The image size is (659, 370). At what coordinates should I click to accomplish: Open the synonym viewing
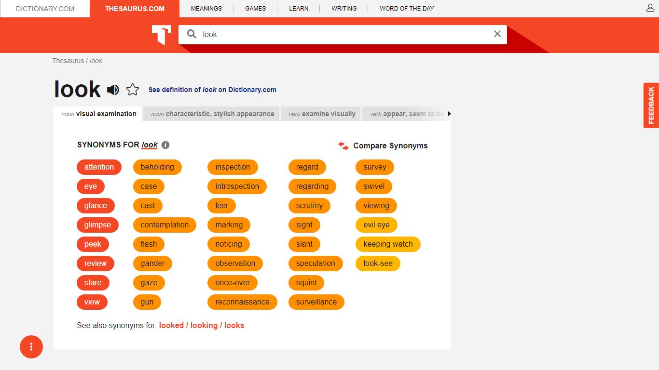pyautogui.click(x=376, y=206)
